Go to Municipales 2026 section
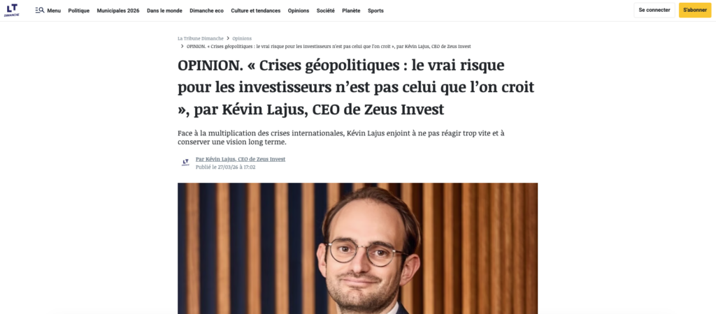 118,10
